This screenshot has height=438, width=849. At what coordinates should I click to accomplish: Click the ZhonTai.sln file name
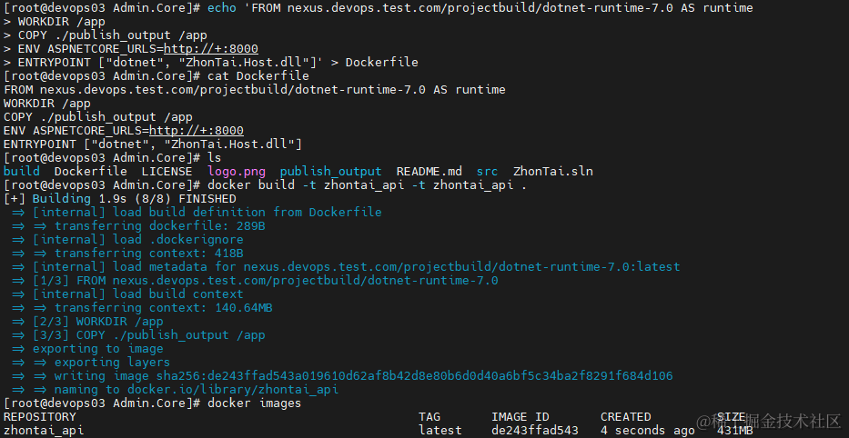tap(553, 172)
